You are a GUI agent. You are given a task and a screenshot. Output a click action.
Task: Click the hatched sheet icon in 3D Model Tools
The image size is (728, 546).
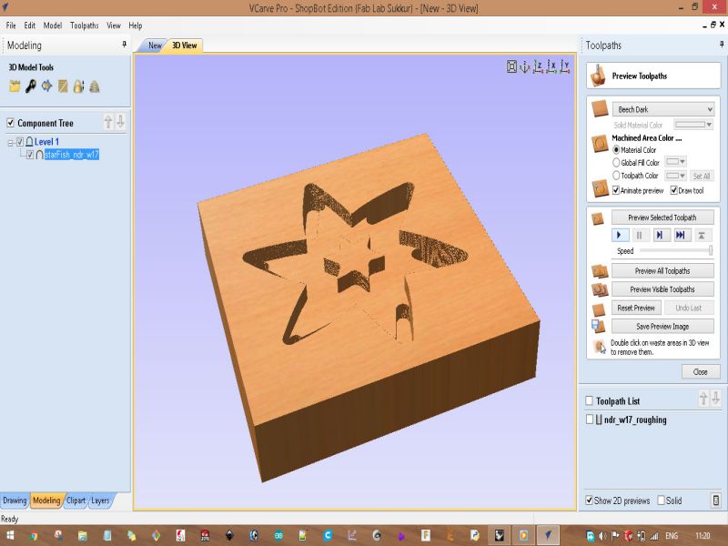63,86
